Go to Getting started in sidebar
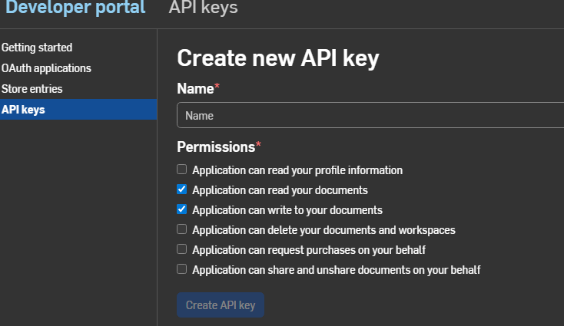The height and width of the screenshot is (326, 564). click(37, 48)
